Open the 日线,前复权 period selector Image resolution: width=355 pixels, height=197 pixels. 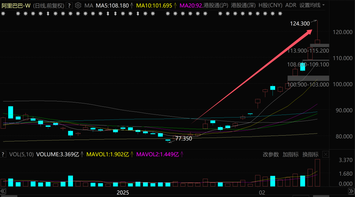coord(49,6)
